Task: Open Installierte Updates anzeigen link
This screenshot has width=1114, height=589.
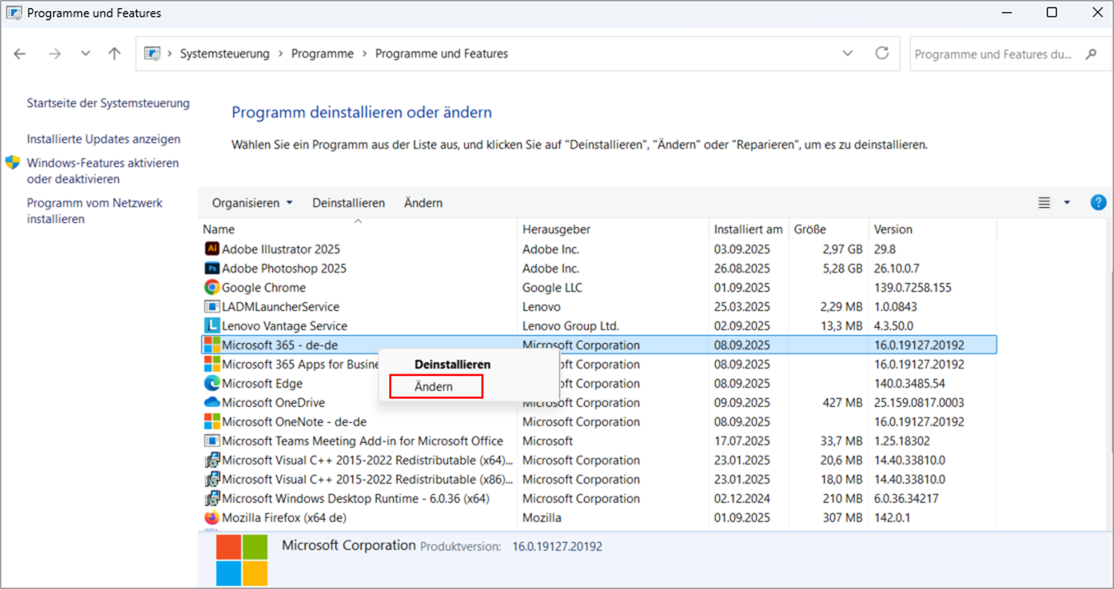Action: [103, 139]
